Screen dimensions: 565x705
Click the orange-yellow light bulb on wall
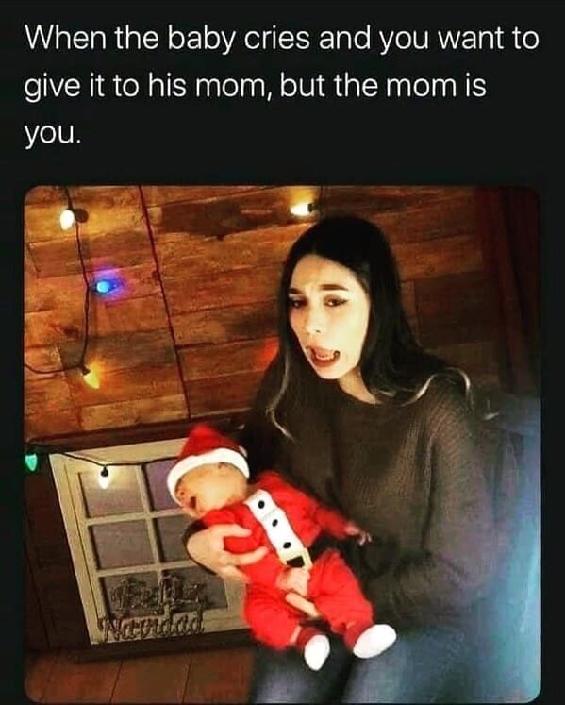click(x=91, y=379)
